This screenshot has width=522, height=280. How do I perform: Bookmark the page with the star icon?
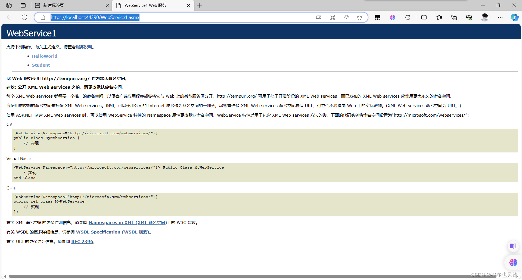click(x=359, y=17)
